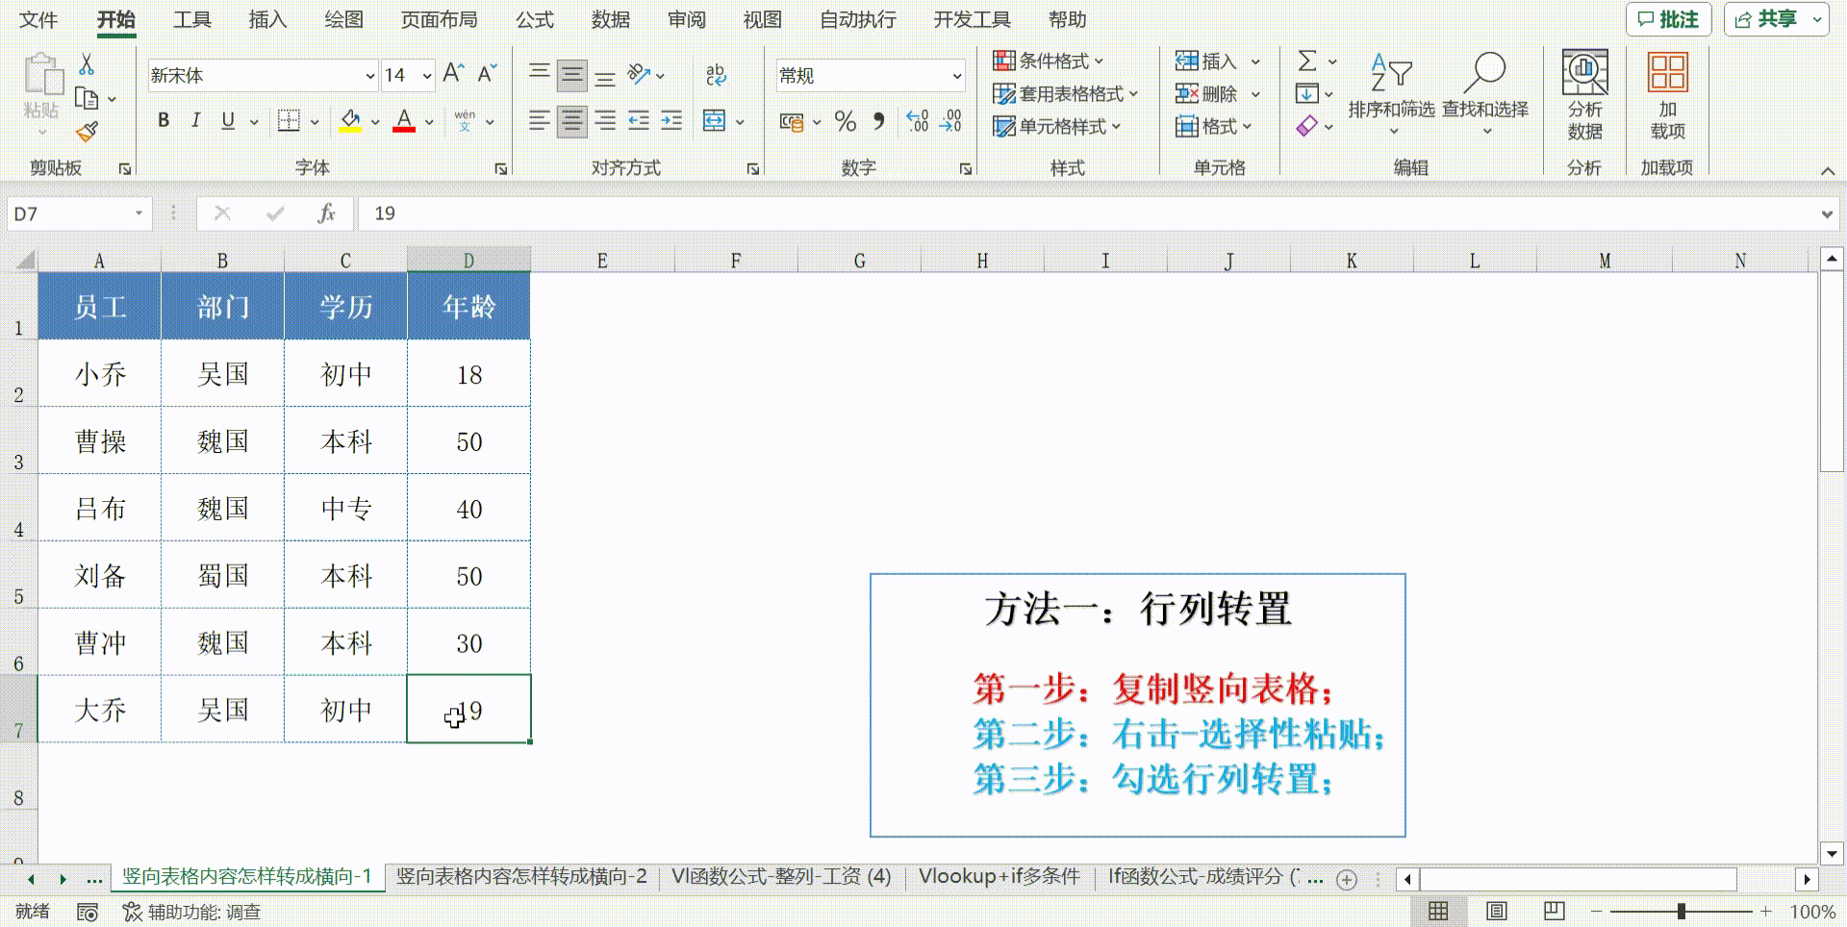Open the 文件 File menu
The height and width of the screenshot is (927, 1847).
38,19
